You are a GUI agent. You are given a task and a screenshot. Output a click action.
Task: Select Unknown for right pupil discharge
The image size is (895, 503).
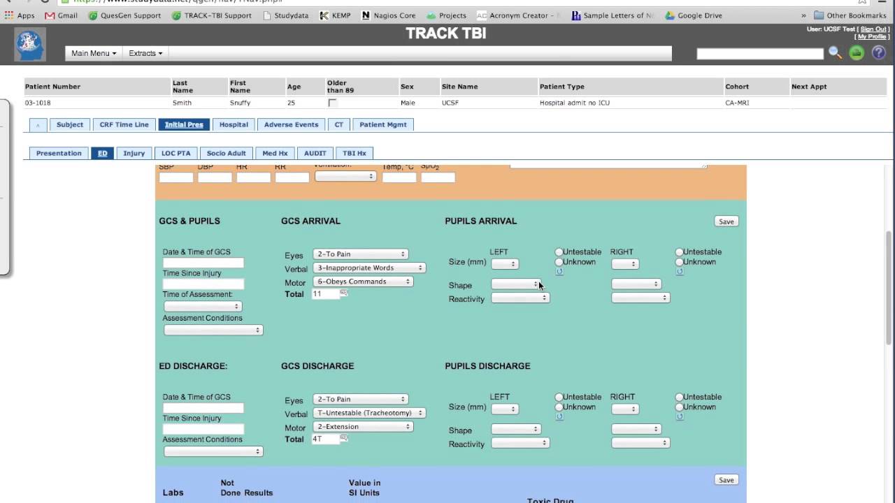[x=679, y=407]
